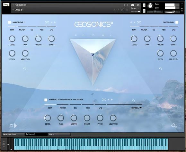The width and height of the screenshot is (186, 152).
Task: Randomize the Mangrove 1 layer with shuffle icon
Action: [47, 22]
